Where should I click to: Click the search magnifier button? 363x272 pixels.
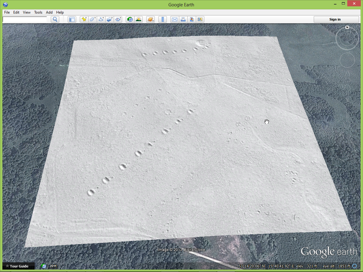pos(55,19)
